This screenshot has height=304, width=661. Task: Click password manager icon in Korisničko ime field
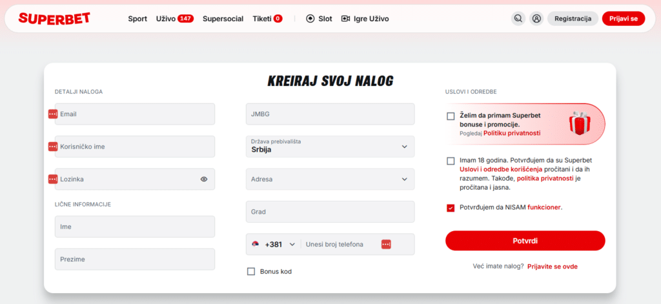coord(53,147)
